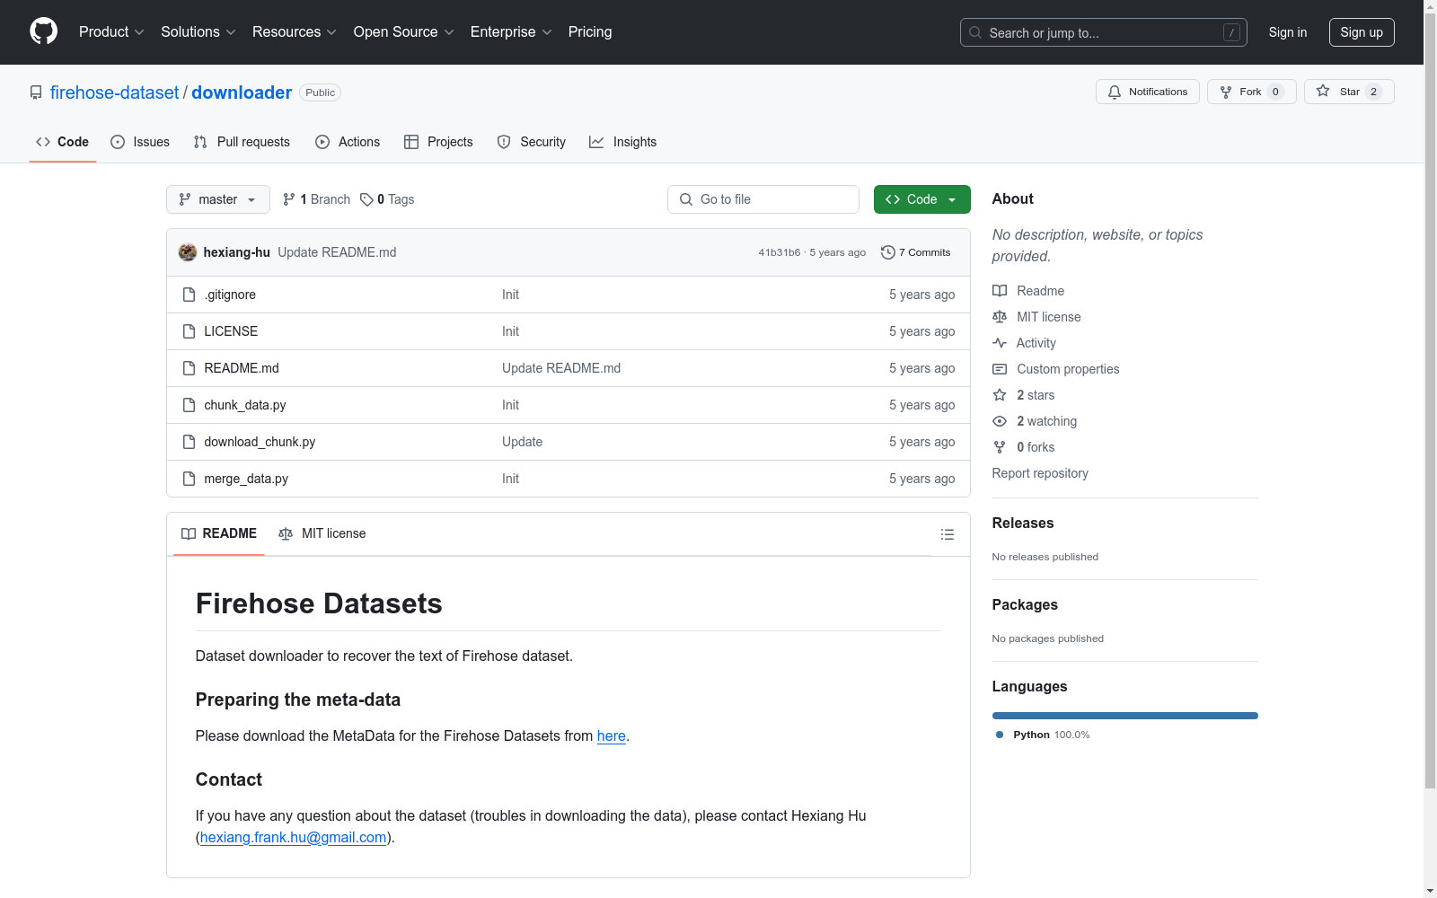Open the Pull requests tab
This screenshot has height=898, width=1437.
242,142
